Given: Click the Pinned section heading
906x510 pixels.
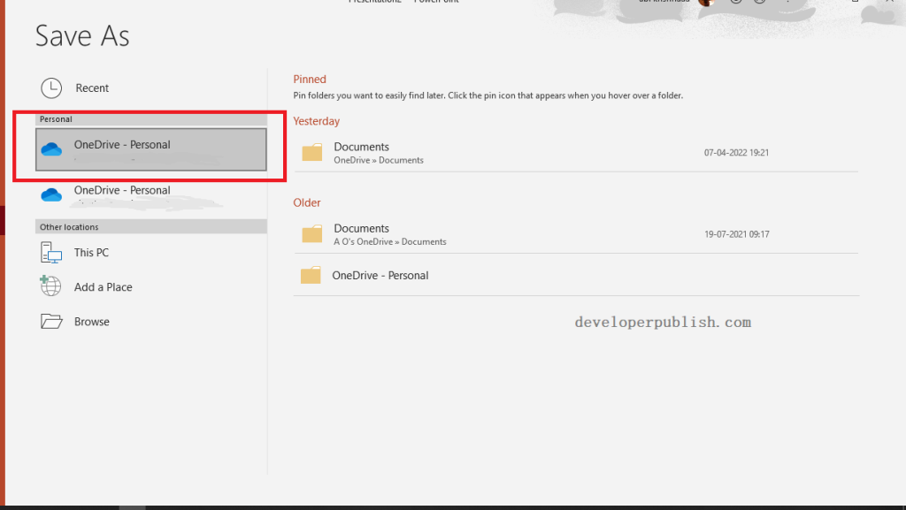Looking at the screenshot, I should click(309, 79).
